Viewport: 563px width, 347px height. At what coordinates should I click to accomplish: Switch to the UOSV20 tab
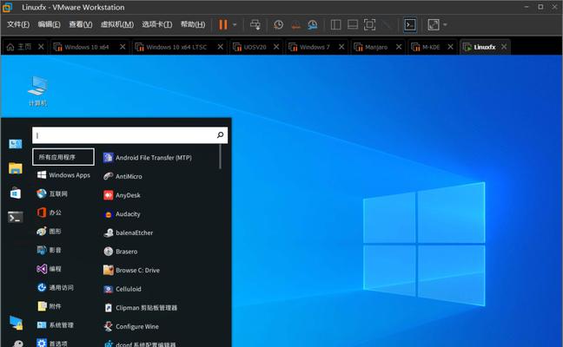coord(255,47)
